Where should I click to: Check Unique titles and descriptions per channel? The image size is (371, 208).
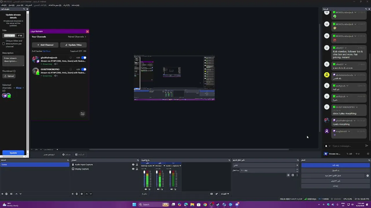tap(3, 44)
